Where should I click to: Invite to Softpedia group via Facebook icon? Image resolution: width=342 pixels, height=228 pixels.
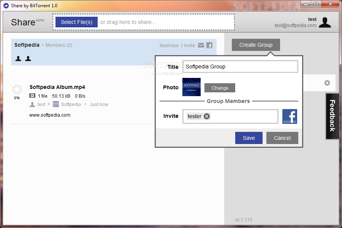209,45
